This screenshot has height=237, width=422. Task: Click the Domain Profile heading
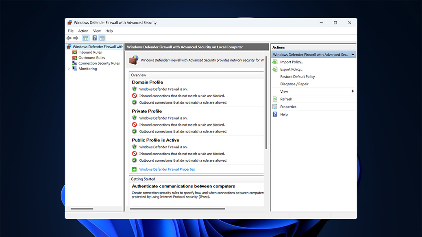click(147, 82)
